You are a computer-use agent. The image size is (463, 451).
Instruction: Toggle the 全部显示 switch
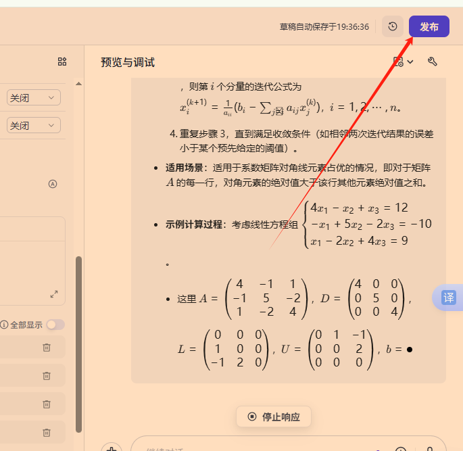(x=55, y=325)
